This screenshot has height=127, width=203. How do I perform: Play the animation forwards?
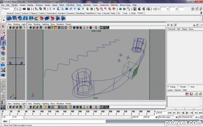click(x=187, y=113)
